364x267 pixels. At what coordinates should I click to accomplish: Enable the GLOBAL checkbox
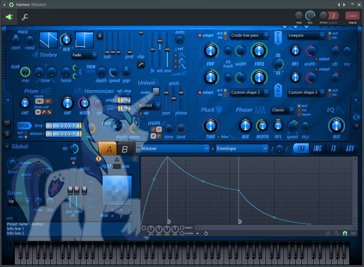[x=182, y=233]
